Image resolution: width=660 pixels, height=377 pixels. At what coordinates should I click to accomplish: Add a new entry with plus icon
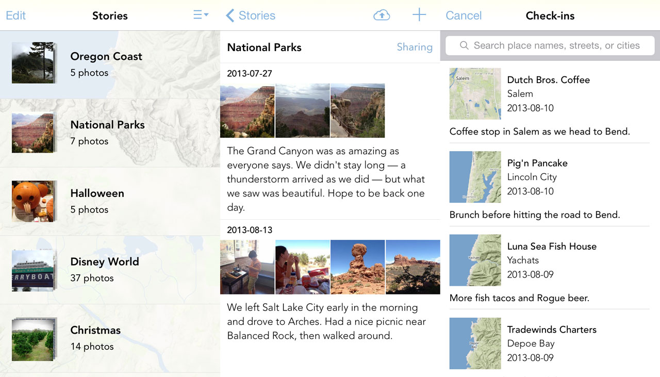(419, 15)
